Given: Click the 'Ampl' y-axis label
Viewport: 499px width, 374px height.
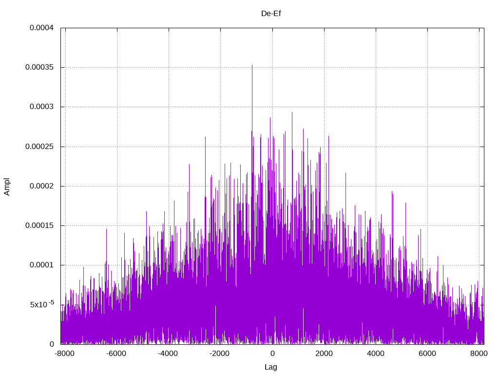Looking at the screenshot, I should [x=7, y=187].
